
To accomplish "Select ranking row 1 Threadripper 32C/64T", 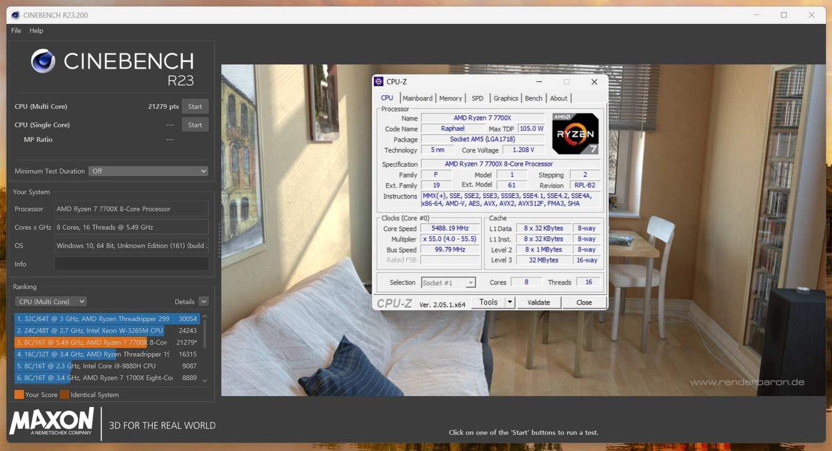I will [107, 319].
